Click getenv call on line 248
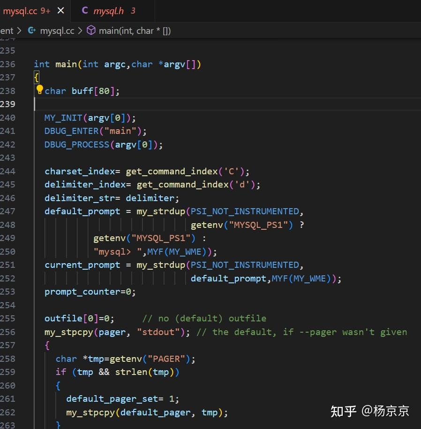Image resolution: width=421 pixels, height=429 pixels. click(207, 225)
